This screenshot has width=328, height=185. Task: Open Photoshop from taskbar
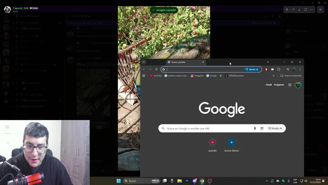pyautogui.click(x=187, y=181)
